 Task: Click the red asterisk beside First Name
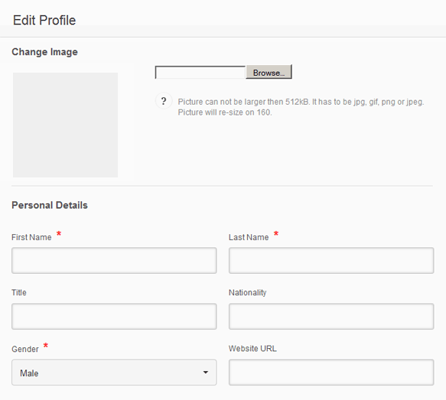click(59, 234)
